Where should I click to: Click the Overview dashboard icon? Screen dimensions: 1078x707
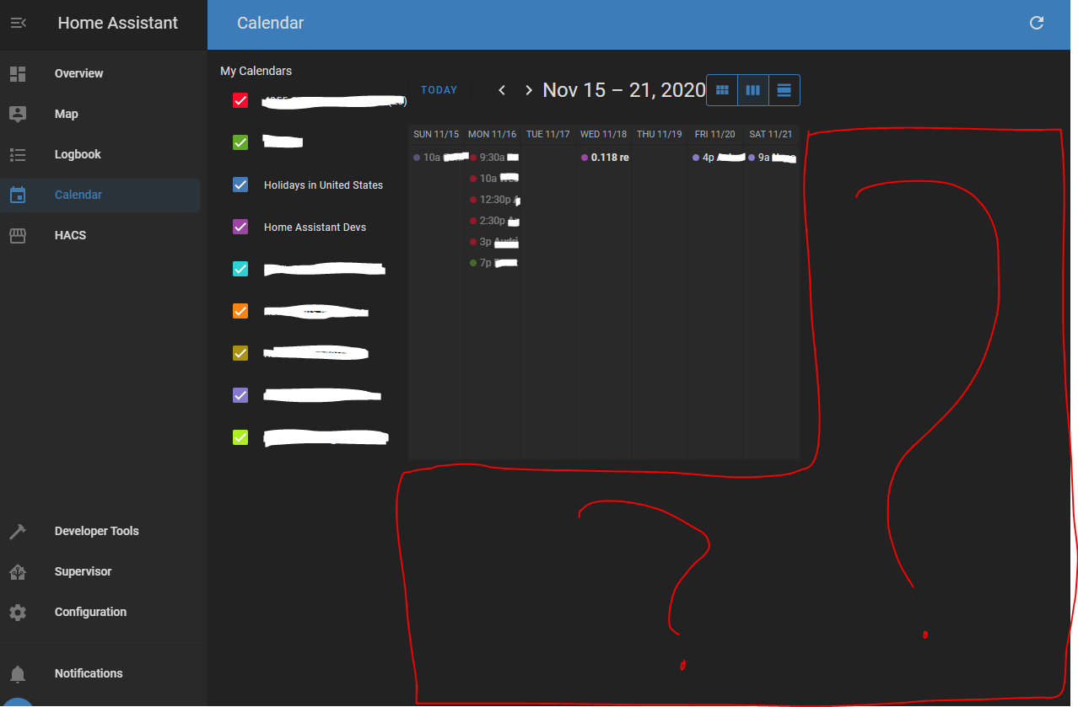coord(18,73)
